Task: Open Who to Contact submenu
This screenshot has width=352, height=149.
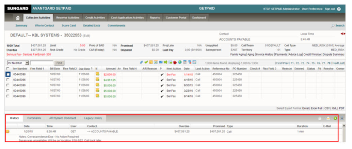Action: [x=45, y=26]
